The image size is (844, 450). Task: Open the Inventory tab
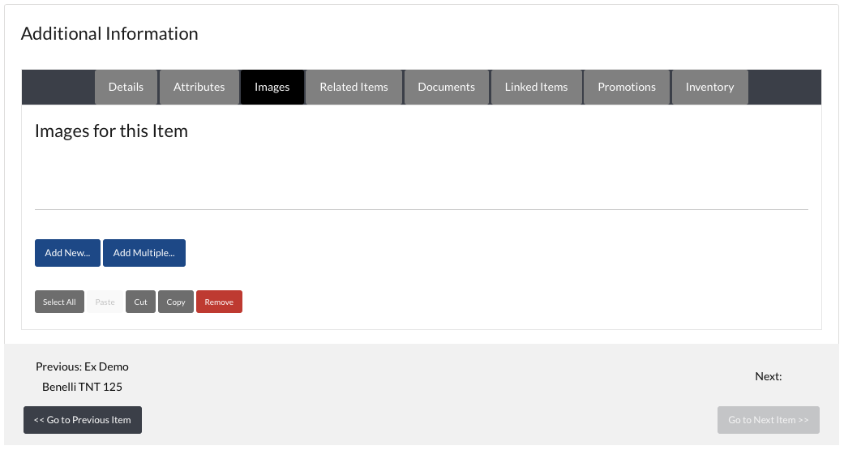709,87
